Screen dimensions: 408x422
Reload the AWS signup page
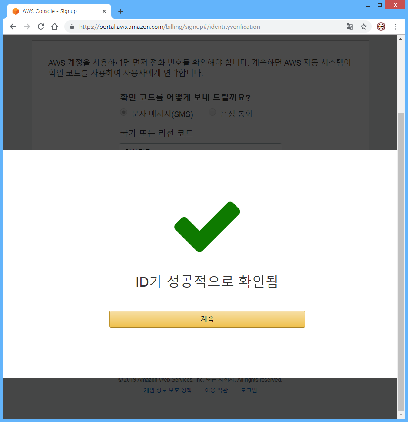(41, 27)
